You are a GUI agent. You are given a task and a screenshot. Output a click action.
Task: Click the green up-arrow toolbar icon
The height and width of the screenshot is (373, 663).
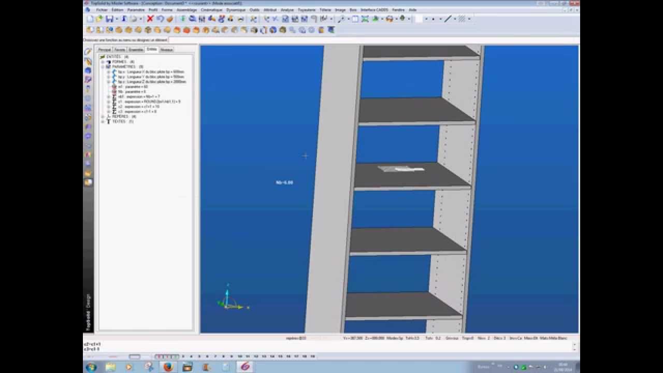coord(183,19)
